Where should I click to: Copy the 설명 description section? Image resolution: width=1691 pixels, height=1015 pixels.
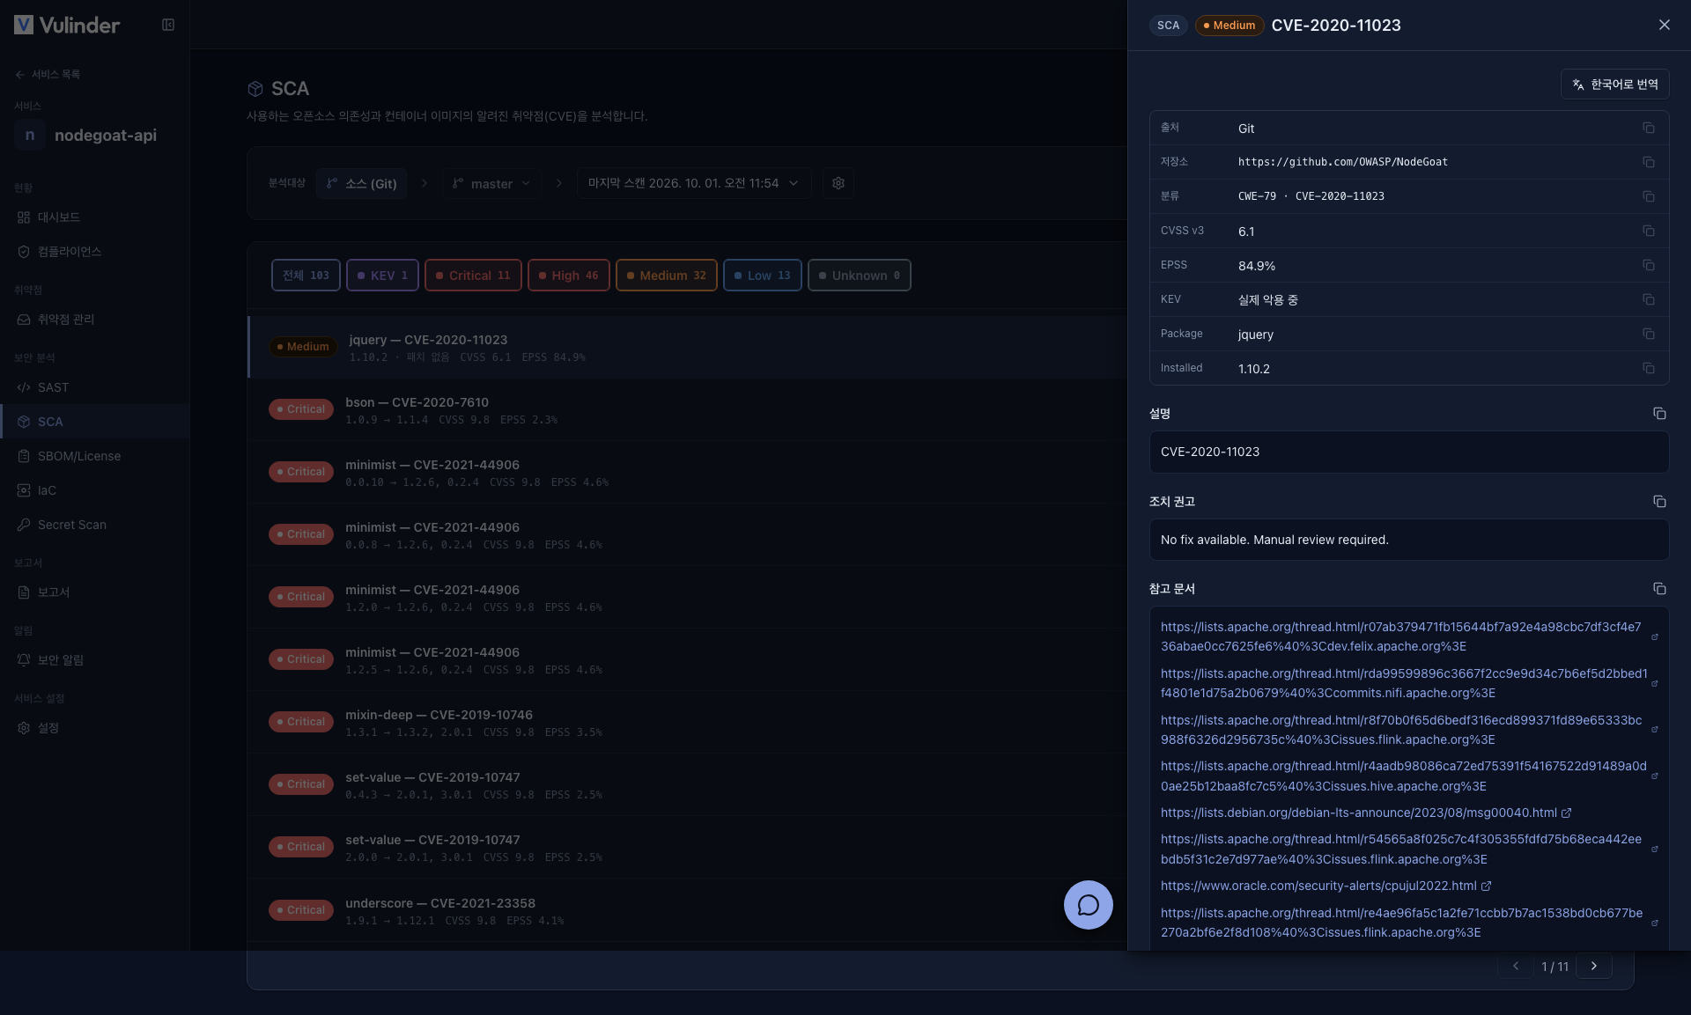point(1659,413)
